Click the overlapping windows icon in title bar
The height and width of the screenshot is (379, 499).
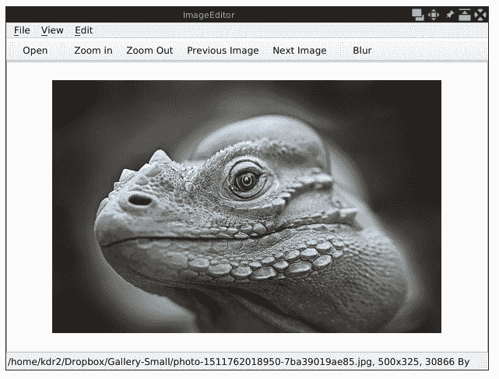click(x=418, y=14)
